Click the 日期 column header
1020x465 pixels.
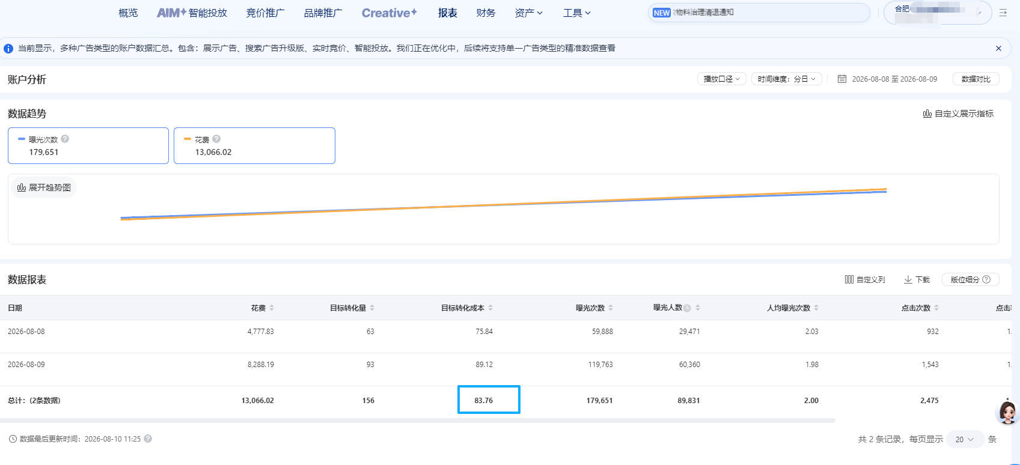tap(15, 308)
